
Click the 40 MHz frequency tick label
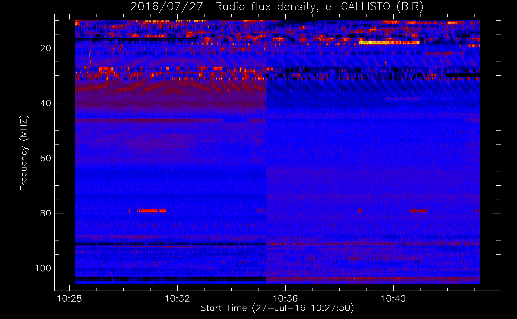tap(46, 103)
